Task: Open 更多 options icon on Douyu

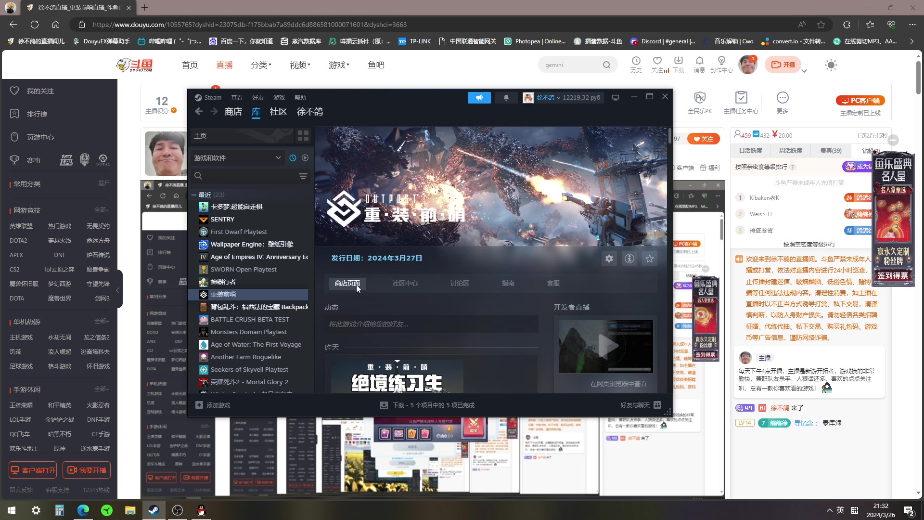Action: click(783, 102)
